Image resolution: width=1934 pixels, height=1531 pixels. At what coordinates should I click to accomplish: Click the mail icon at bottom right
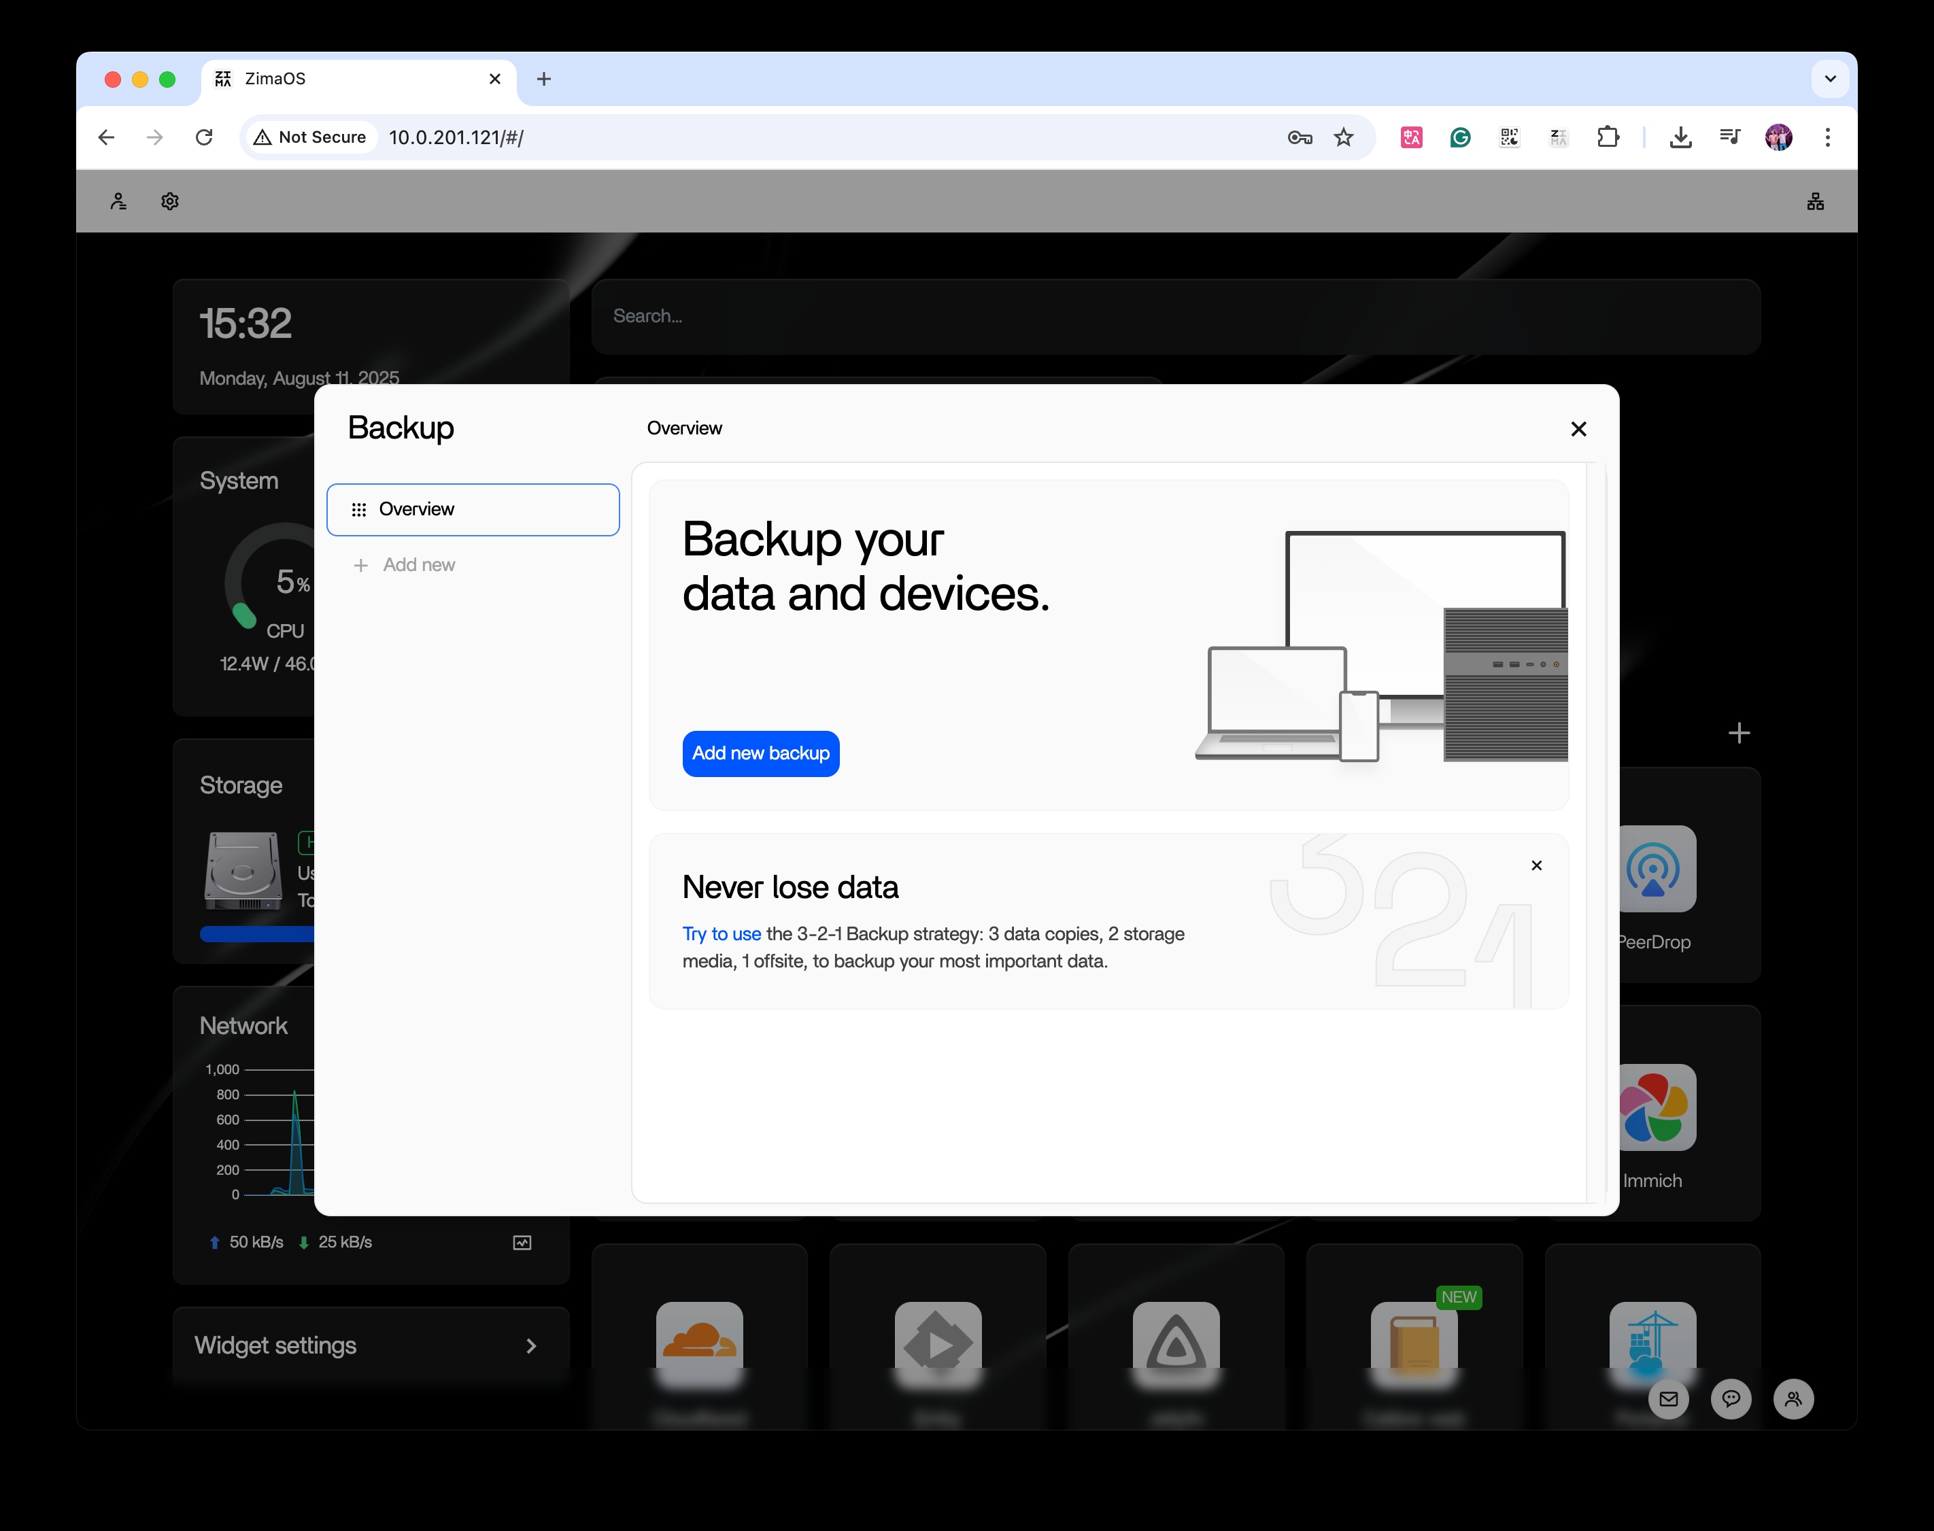click(x=1667, y=1398)
